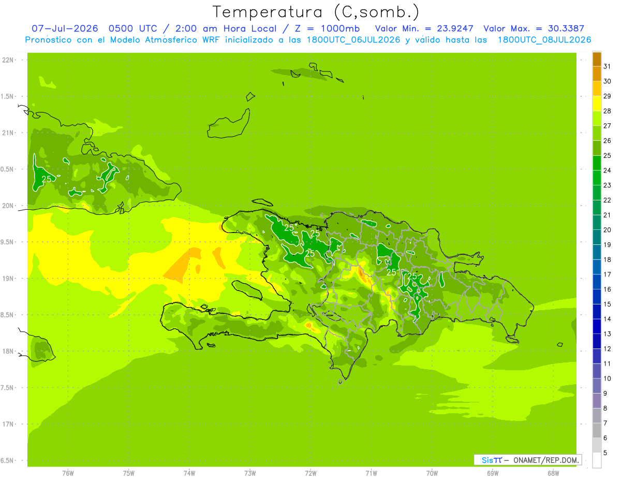Viewport: 621px width, 480px height.
Task: Click the 22N latitude axis label
Action: pos(8,60)
